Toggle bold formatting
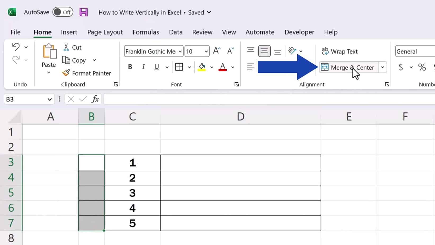The image size is (435, 245). (x=130, y=67)
